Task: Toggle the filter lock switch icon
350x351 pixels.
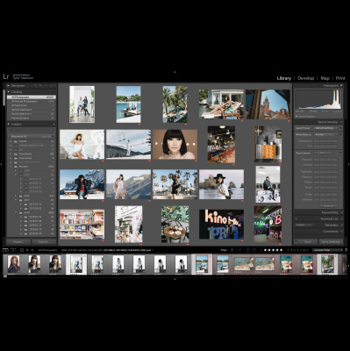Action: click(x=346, y=250)
